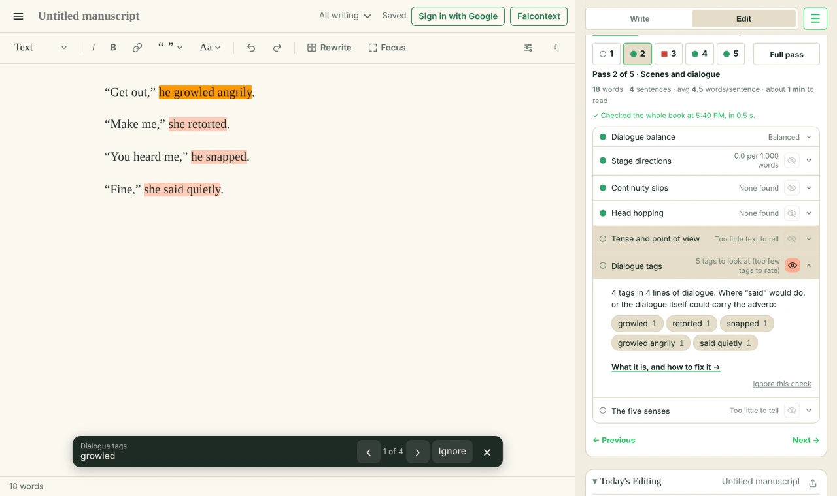Run the Full pass

787,54
